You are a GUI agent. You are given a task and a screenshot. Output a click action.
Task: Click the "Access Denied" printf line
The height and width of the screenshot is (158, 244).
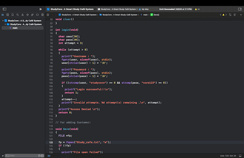pyautogui.click(x=79, y=109)
